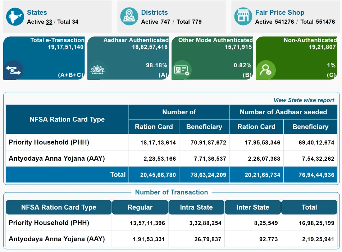Click AAY beneficiary count 7,71,36,537
This screenshot has width=342, height=252.
[x=210, y=159]
